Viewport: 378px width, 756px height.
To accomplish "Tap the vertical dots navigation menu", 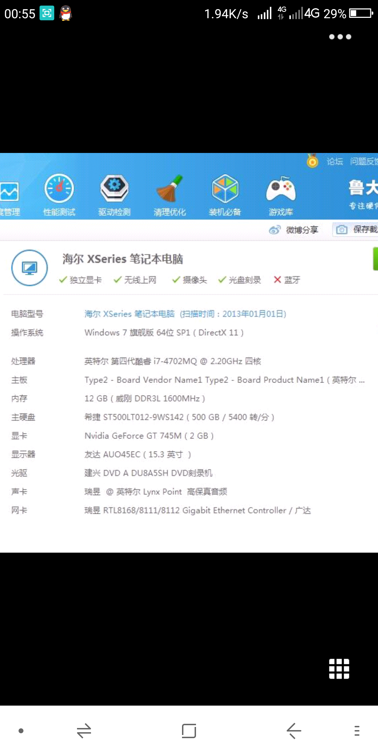I will (x=357, y=731).
